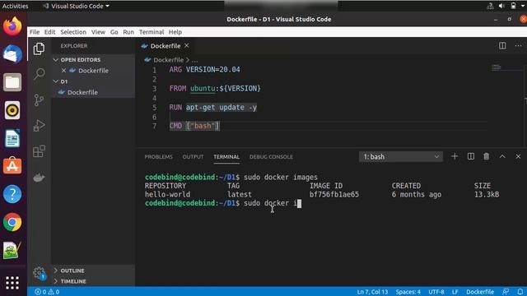The width and height of the screenshot is (527, 296).
Task: Change encoding via UTF-8 status item
Action: coord(436,292)
